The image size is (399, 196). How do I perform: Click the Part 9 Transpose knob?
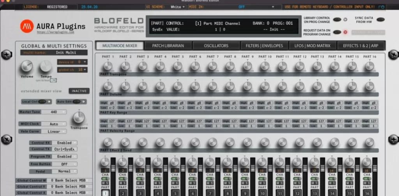[x=247, y=66]
